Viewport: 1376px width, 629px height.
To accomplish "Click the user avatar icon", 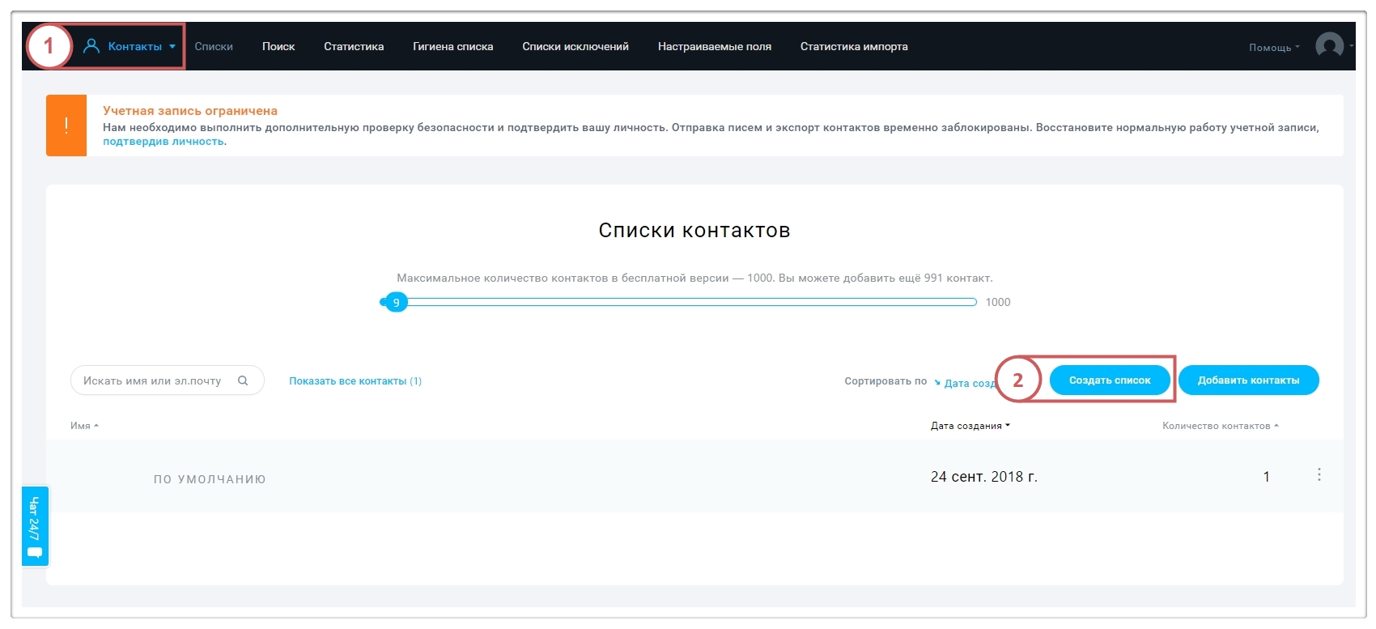I will (1329, 46).
